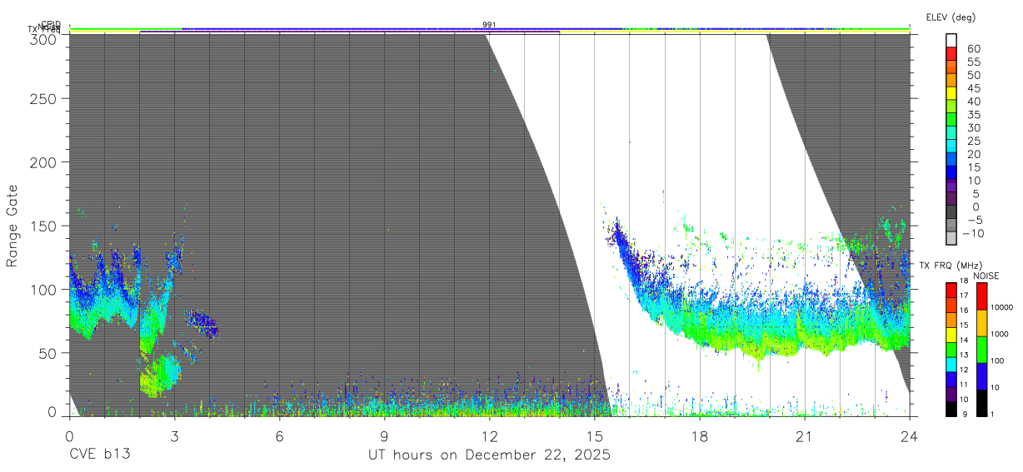The image size is (1023, 472).
Task: Click the 'NOISE' legend title
Action: pos(986,276)
